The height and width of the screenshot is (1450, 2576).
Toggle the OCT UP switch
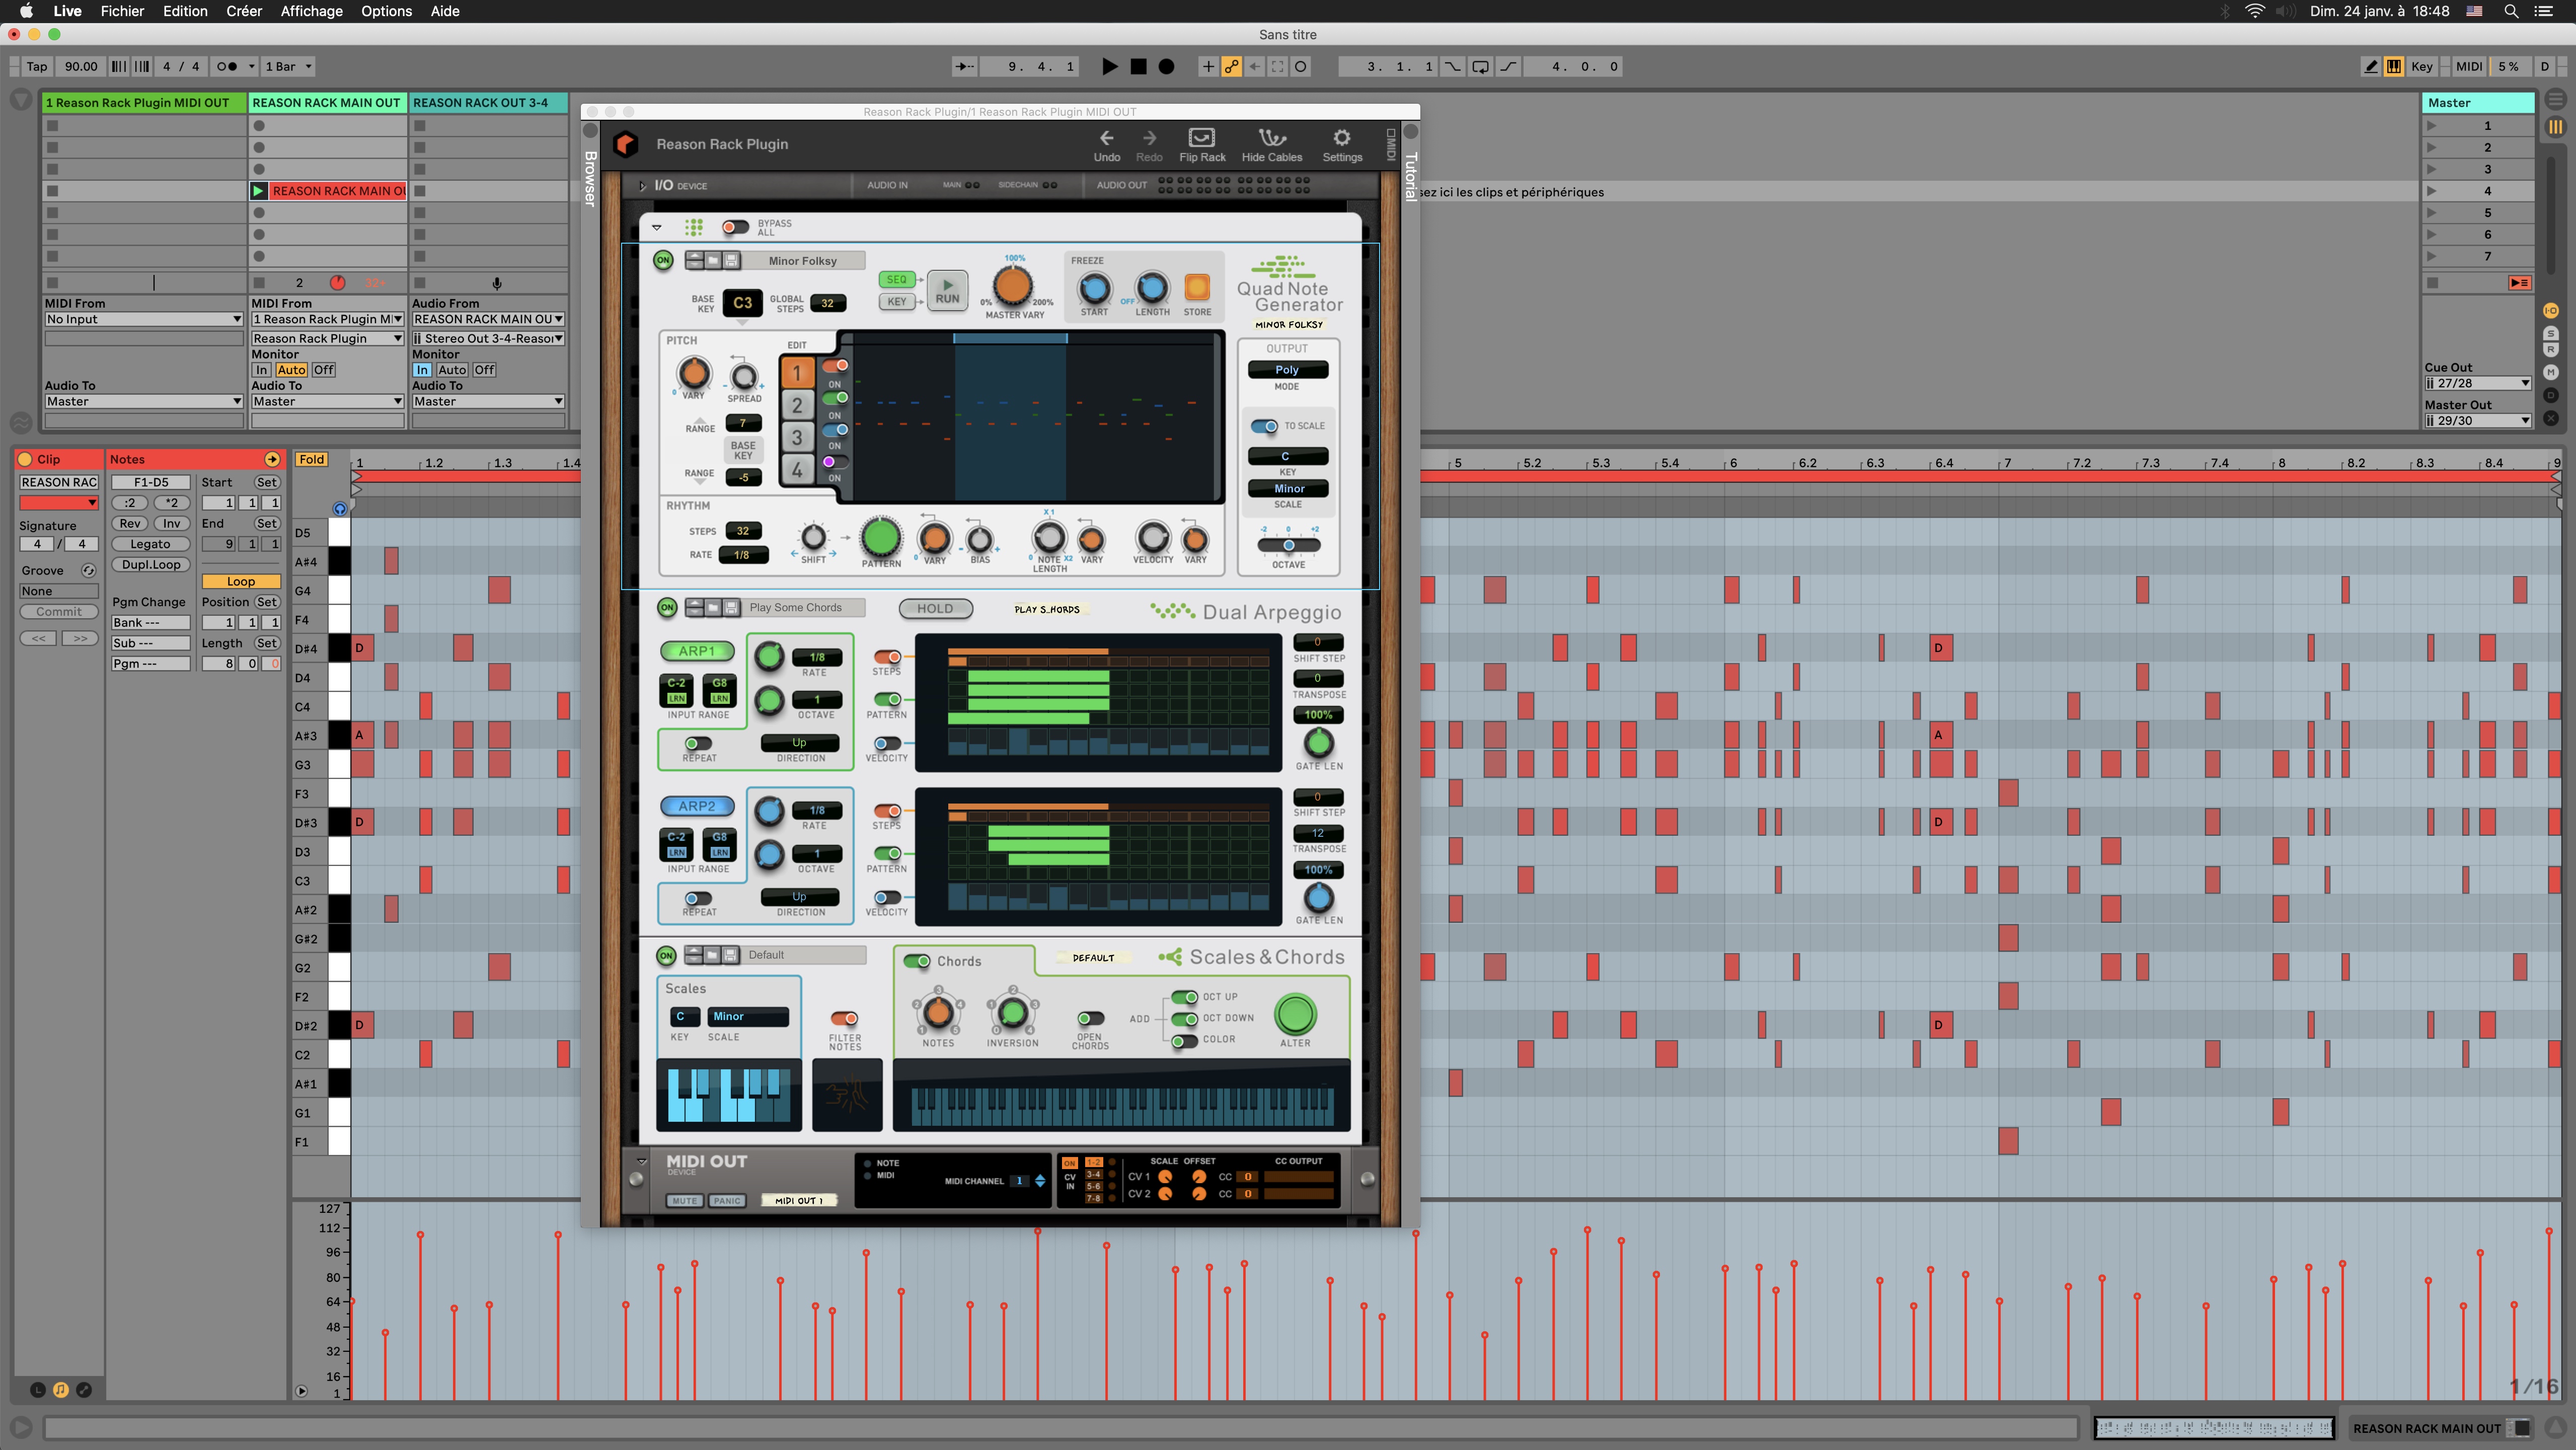pyautogui.click(x=1184, y=997)
